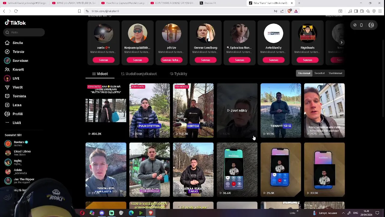Screen dimensions: 385x217
Task: Expand the Lisää more menu
Action: [13, 123]
